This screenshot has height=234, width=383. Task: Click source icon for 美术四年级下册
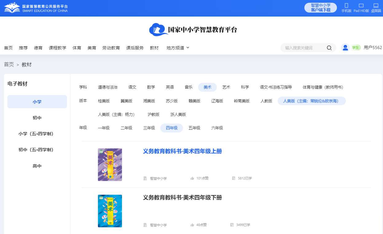point(145,225)
